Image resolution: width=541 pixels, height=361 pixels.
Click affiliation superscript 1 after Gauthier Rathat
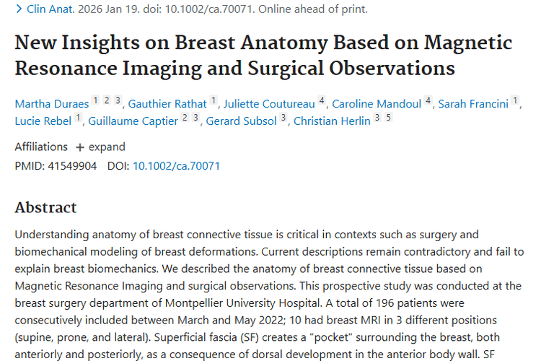[x=214, y=101]
